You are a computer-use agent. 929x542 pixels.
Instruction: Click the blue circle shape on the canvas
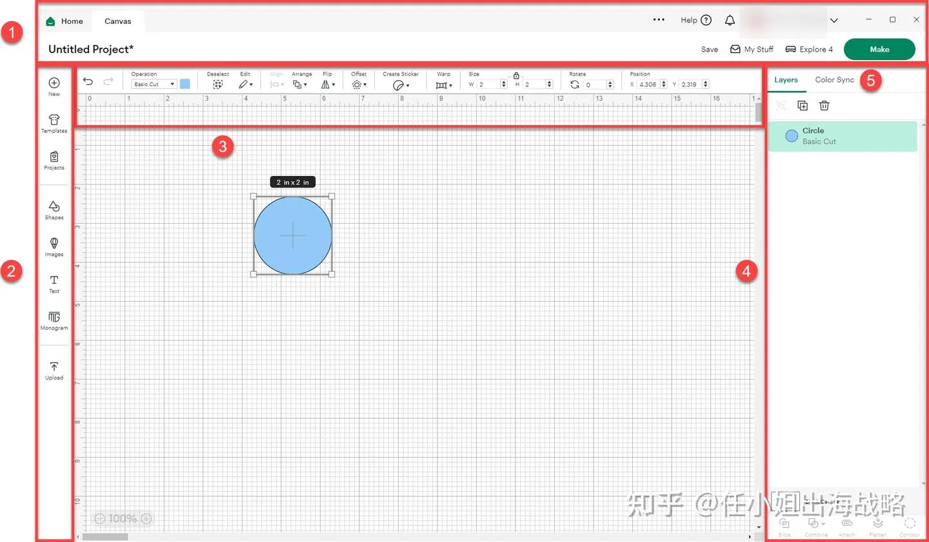pos(293,235)
